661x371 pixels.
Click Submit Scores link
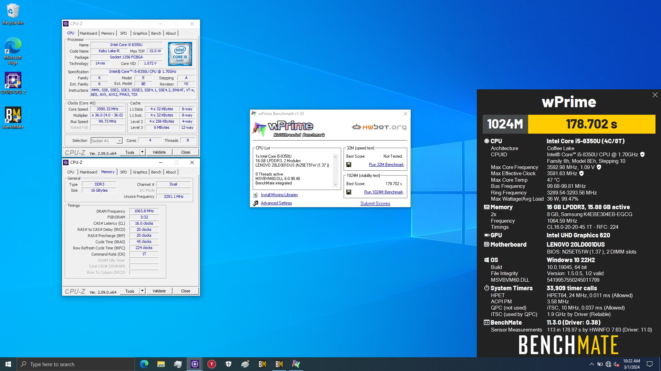click(375, 203)
